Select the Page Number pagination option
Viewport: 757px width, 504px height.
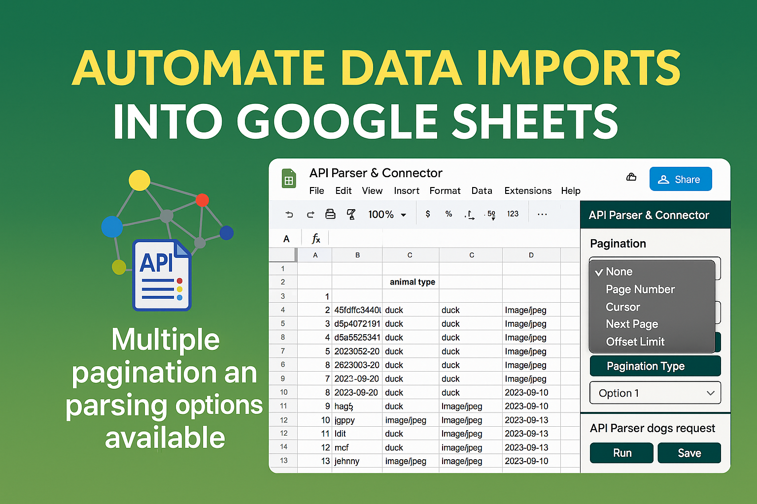[652, 289]
